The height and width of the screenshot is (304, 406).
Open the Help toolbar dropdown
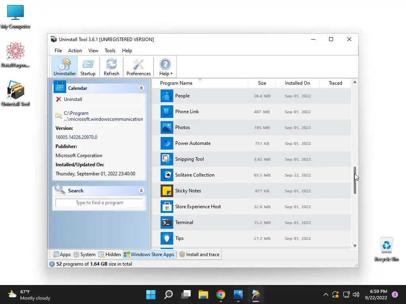coord(166,67)
